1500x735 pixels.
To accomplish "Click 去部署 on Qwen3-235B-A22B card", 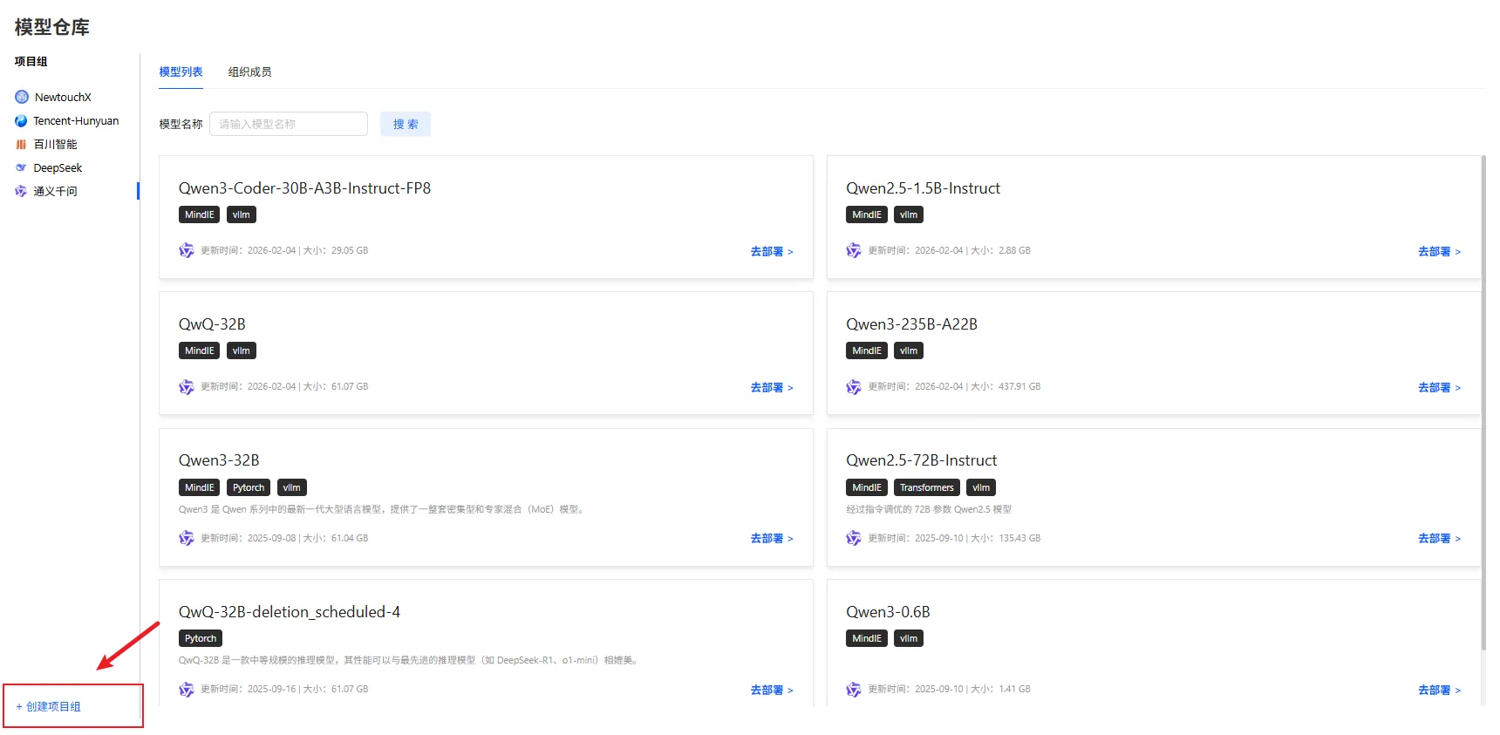I will [x=1439, y=387].
